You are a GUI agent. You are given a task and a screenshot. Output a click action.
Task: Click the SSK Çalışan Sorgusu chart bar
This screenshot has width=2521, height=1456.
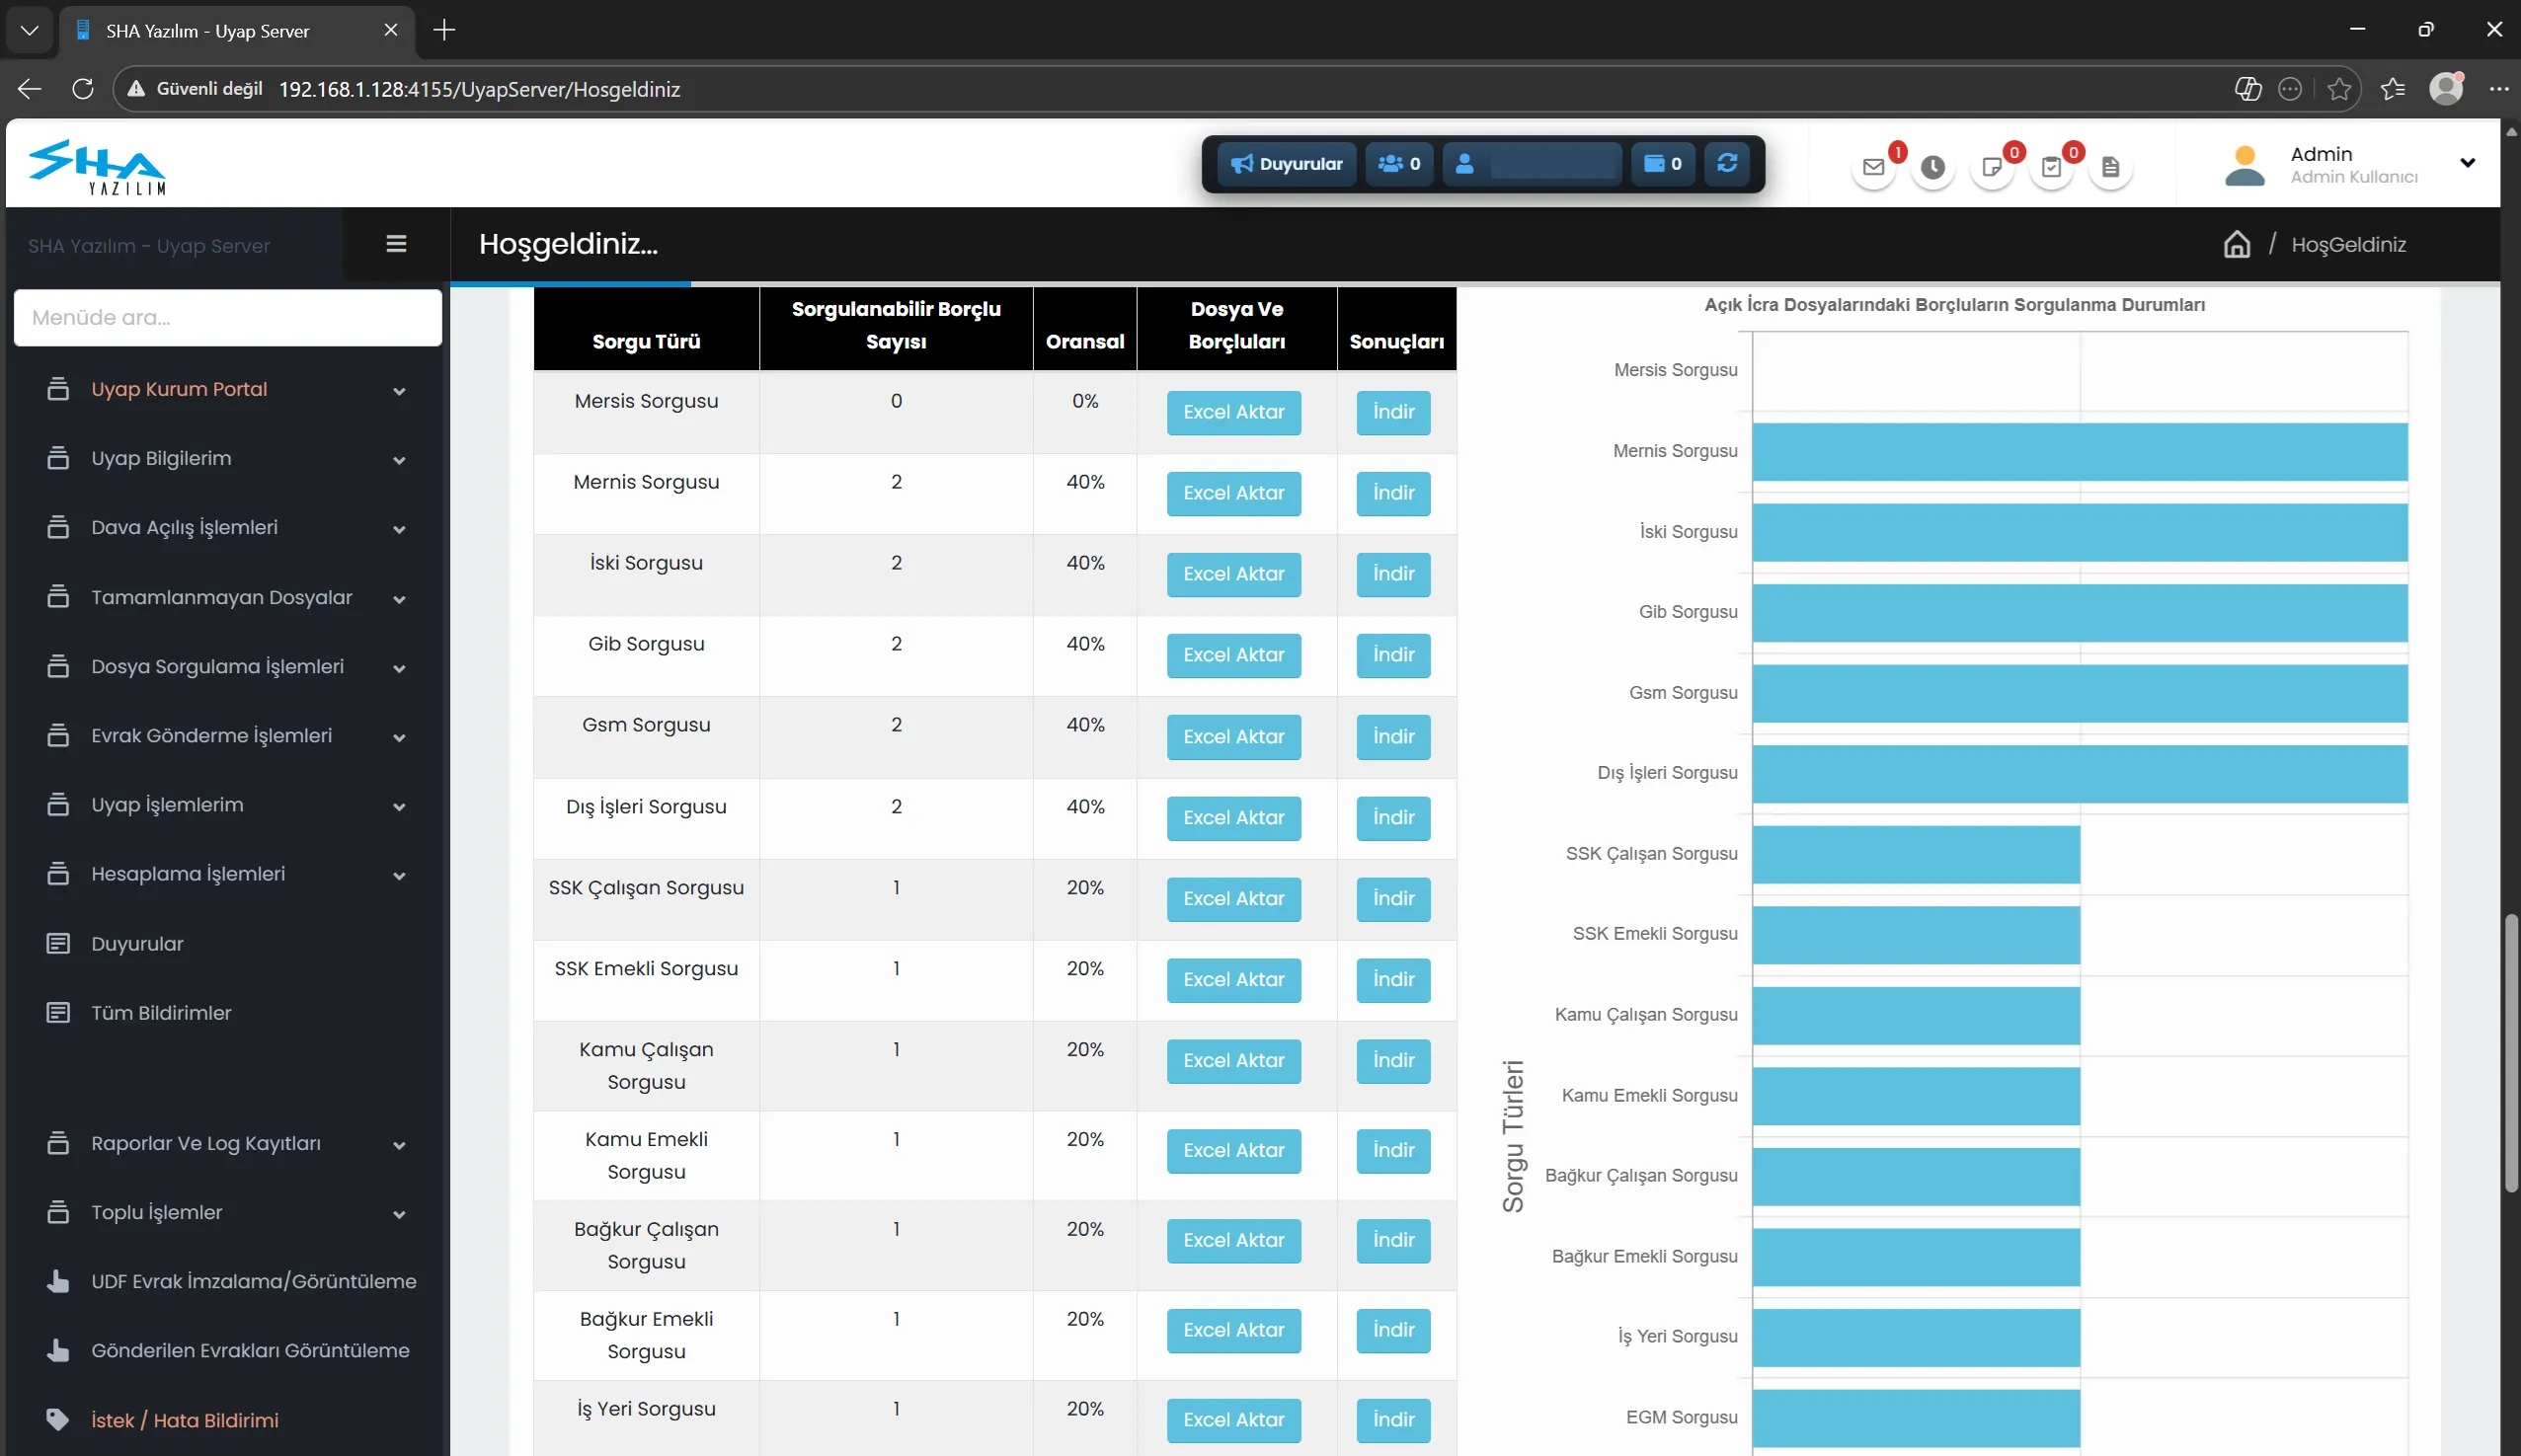1916,855
